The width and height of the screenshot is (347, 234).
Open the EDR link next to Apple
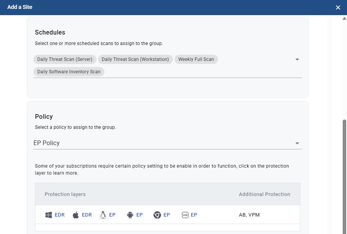point(87,215)
